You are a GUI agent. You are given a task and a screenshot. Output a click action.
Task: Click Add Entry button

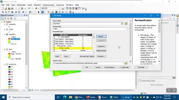click(x=101, y=46)
